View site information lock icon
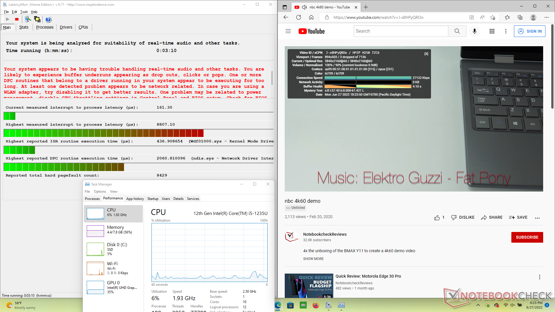Viewport: 555px width, 312px height. click(x=327, y=17)
